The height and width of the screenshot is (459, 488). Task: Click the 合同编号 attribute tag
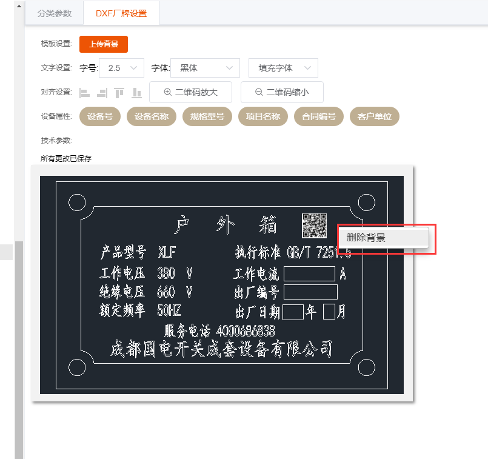[x=319, y=116]
